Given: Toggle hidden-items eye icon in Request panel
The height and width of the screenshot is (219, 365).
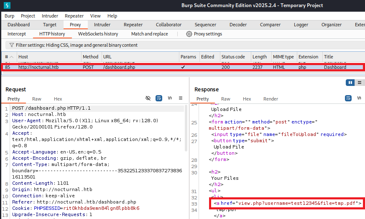Looking at the screenshot, I should (x=148, y=98).
